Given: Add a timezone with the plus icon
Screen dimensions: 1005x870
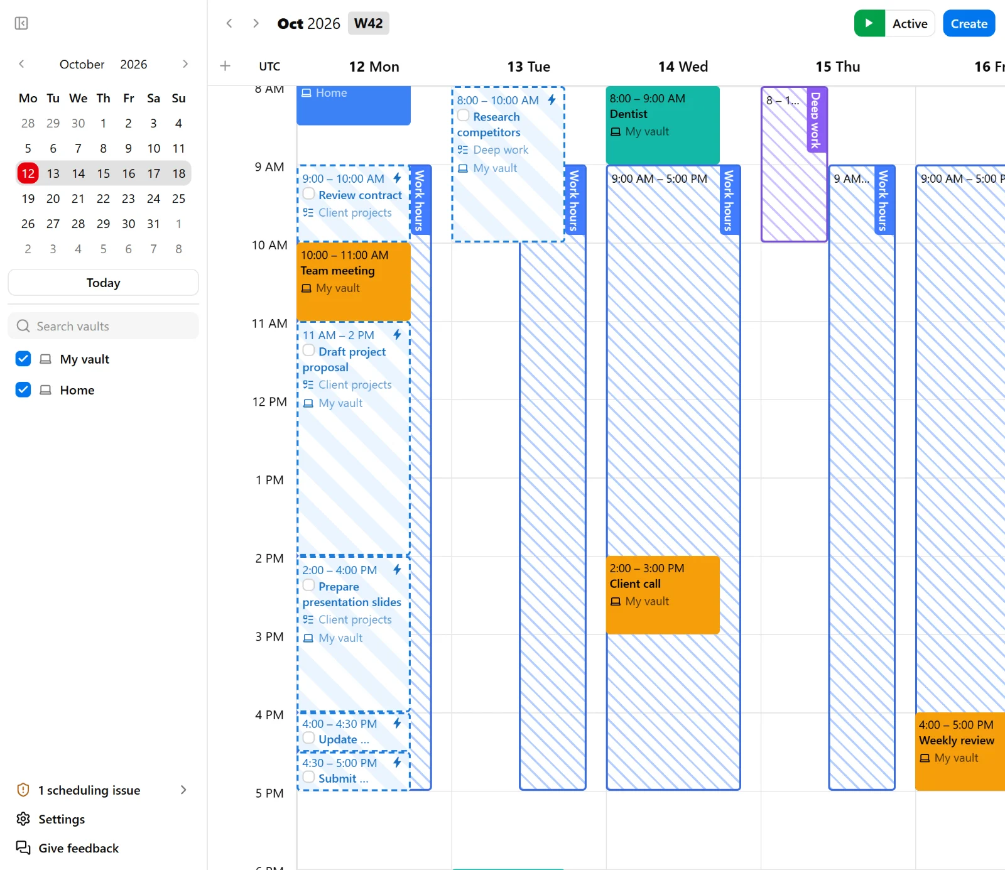Looking at the screenshot, I should 225,66.
